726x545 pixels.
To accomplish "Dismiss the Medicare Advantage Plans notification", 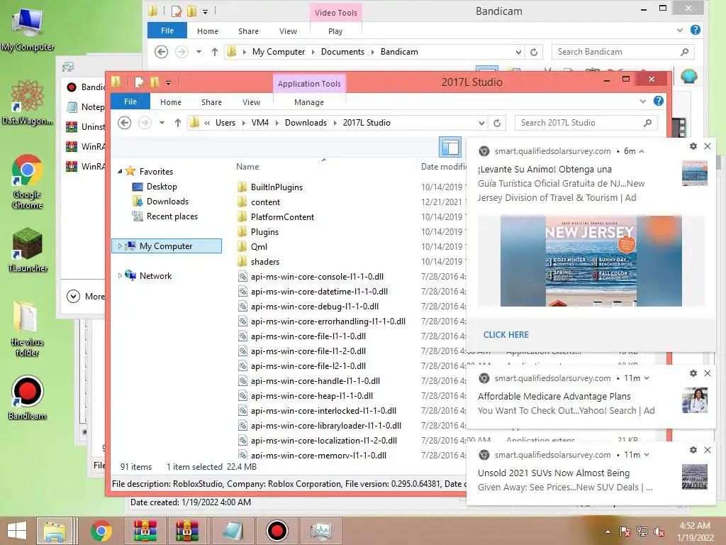I will point(708,373).
